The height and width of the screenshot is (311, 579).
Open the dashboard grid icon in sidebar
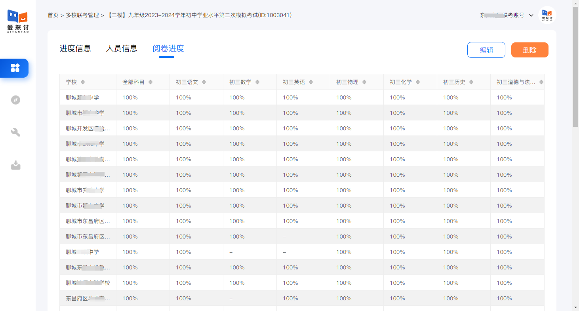[15, 68]
